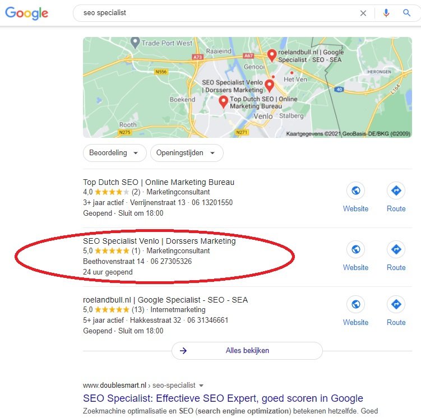Click the Dorssers Marketing map pin
Viewport: 421px width, 418px height.
[269, 85]
